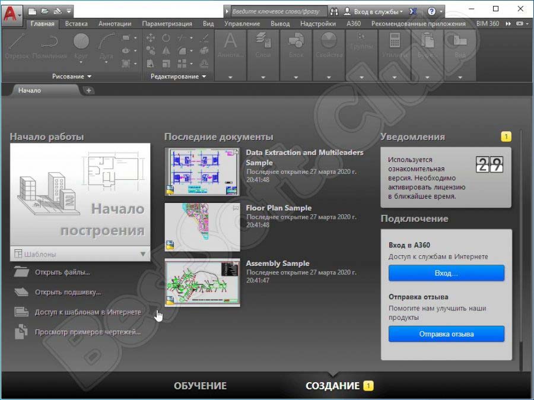This screenshot has width=534, height=400.
Task: Click the Отправка отзыва button
Action: pos(446,334)
